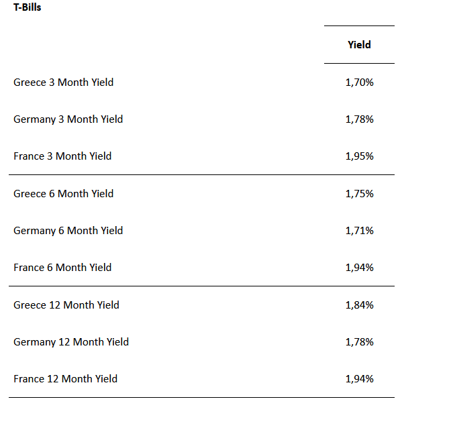Select the Yield column header
451x430 pixels.
click(x=359, y=45)
